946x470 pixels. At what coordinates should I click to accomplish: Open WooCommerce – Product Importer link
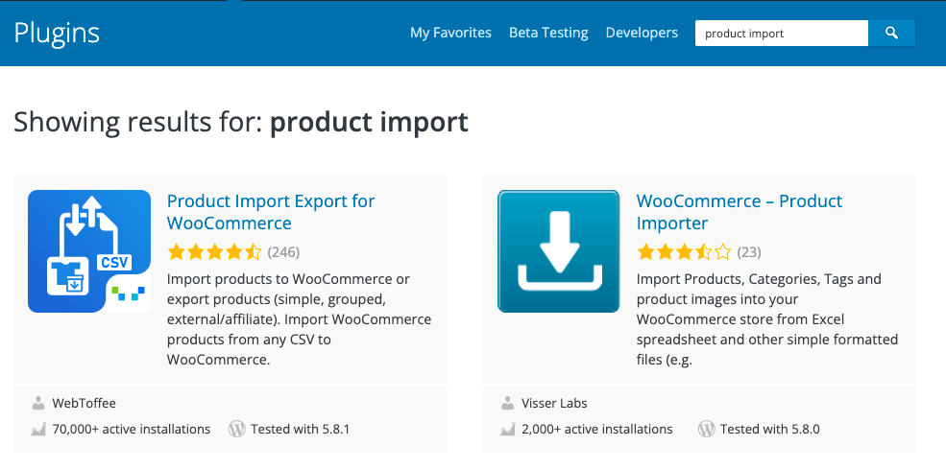(740, 212)
